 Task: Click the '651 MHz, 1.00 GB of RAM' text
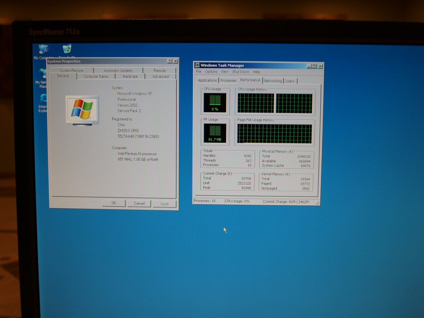tap(138, 159)
